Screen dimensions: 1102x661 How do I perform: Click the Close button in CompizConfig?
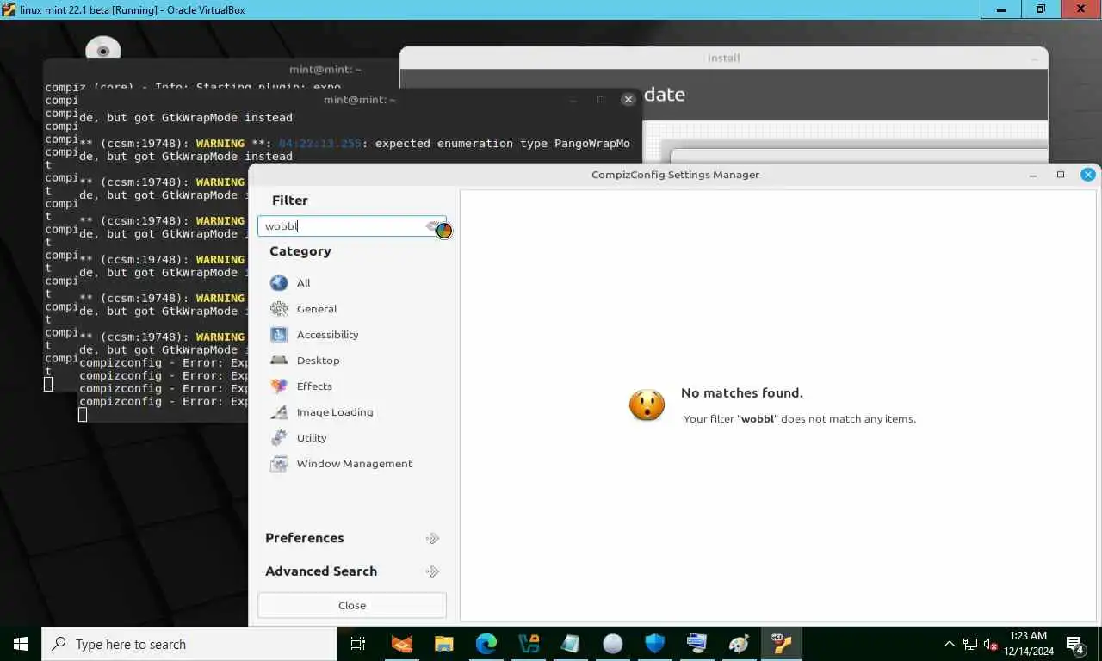tap(352, 605)
